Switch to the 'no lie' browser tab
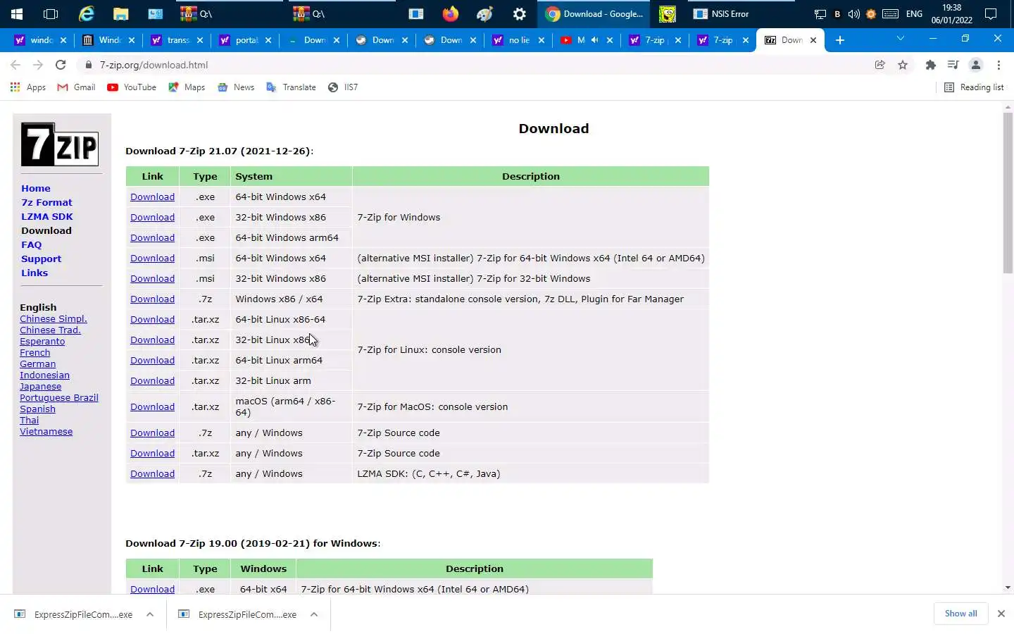 [x=518, y=40]
